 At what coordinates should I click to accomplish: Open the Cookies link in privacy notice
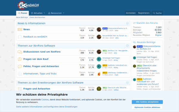pyautogui.click(x=45, y=100)
